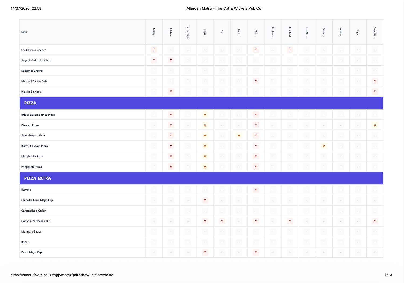Click Sage & Onion Stuffing Gluten Y badge
The height and width of the screenshot is (283, 404).
tap(171, 60)
